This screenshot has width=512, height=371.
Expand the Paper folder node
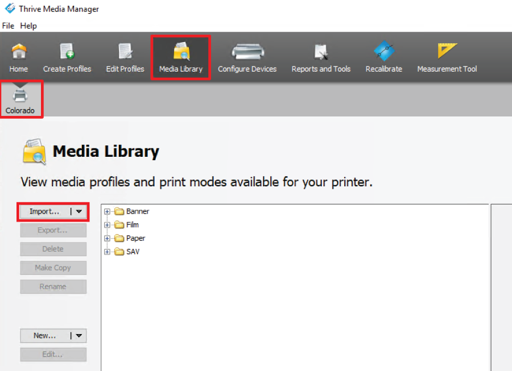tap(107, 239)
